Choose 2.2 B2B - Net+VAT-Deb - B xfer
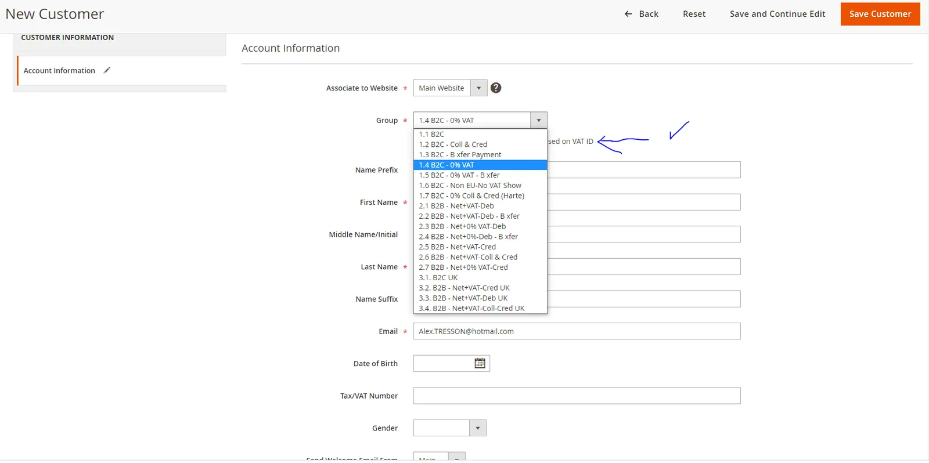The image size is (929, 463). tap(480, 216)
